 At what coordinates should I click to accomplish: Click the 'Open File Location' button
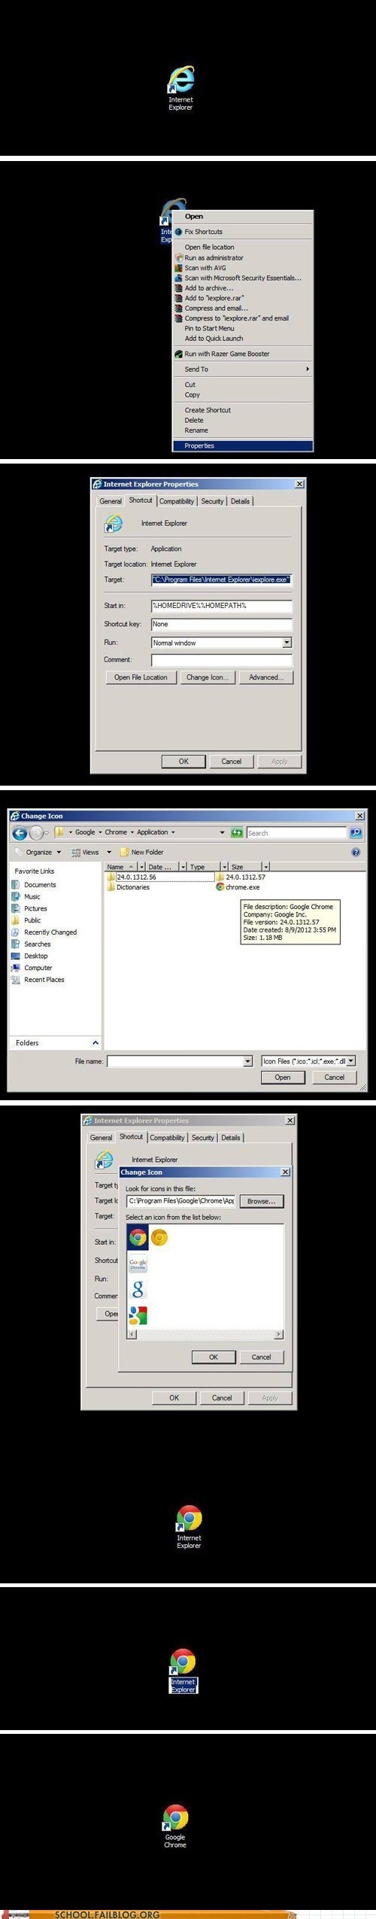click(x=141, y=677)
